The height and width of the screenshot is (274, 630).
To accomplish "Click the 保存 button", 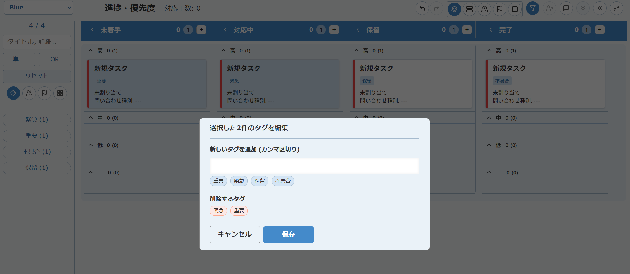I will pyautogui.click(x=289, y=234).
